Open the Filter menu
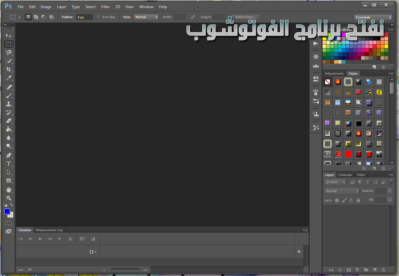Viewport: 399px width, 276px height. coord(105,7)
